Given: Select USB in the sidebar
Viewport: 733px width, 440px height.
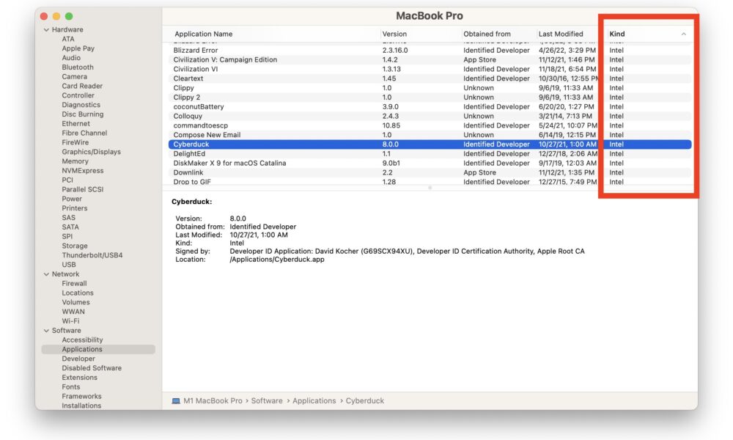Looking at the screenshot, I should 69,265.
